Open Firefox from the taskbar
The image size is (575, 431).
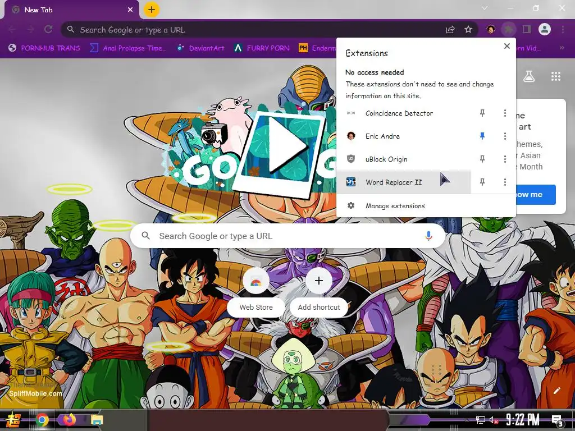(x=69, y=419)
